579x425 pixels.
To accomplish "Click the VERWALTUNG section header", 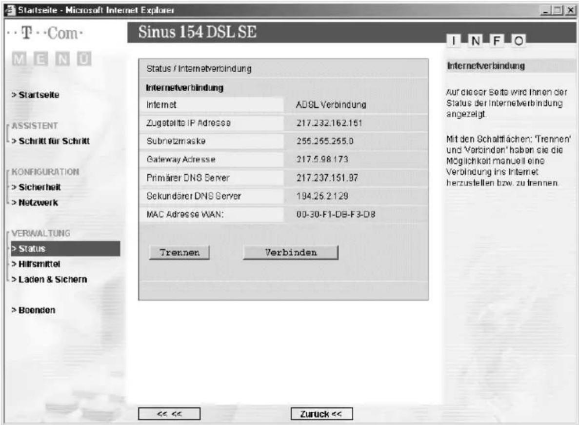I will click(40, 233).
